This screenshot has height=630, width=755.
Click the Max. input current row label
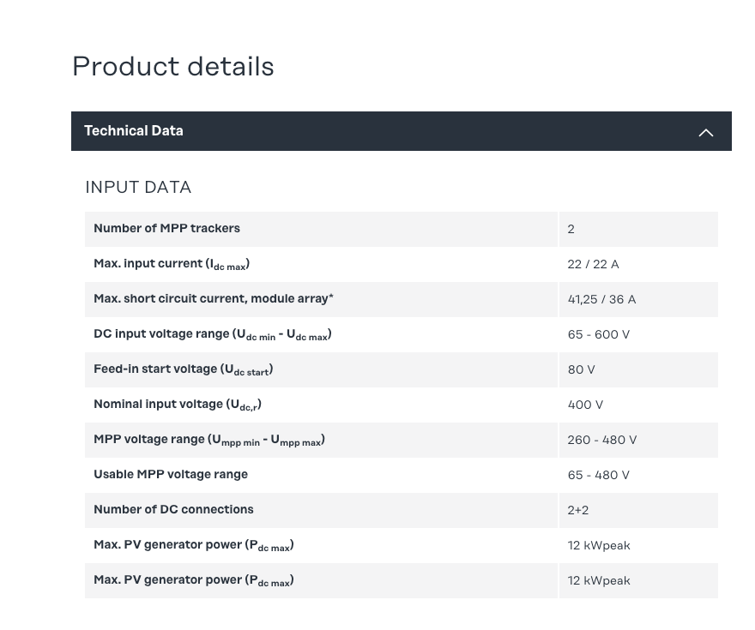point(172,264)
